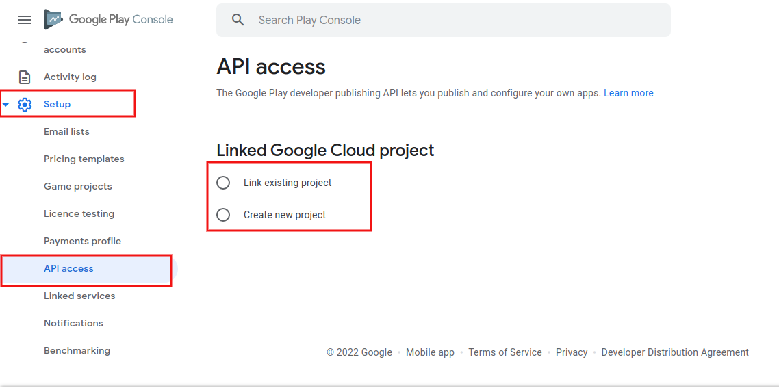
Task: Open Payments profile page
Action: point(82,241)
